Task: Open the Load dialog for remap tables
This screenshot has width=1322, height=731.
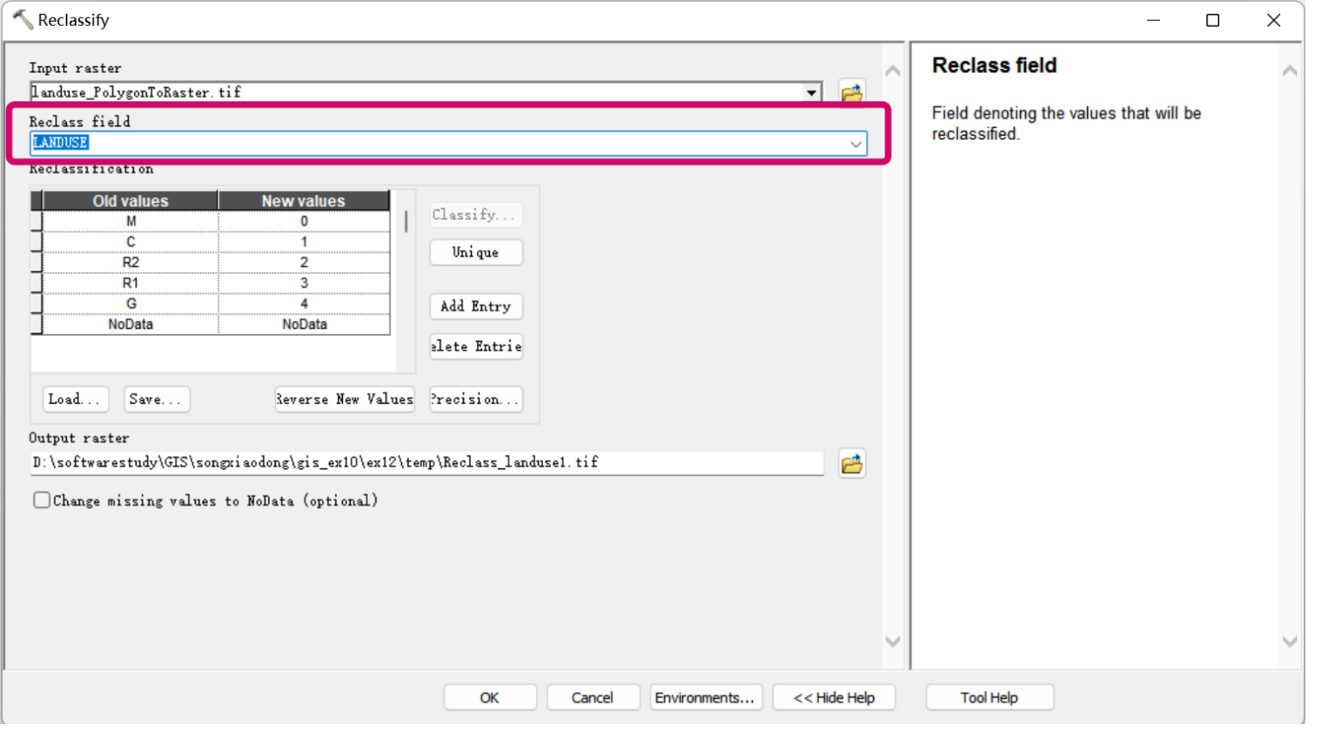Action: pyautogui.click(x=75, y=399)
